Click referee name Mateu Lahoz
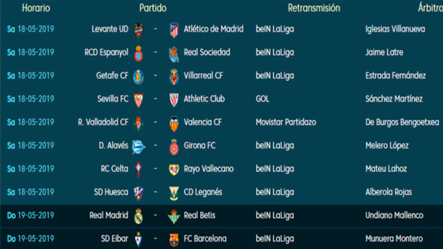This screenshot has width=443, height=249. click(x=386, y=169)
